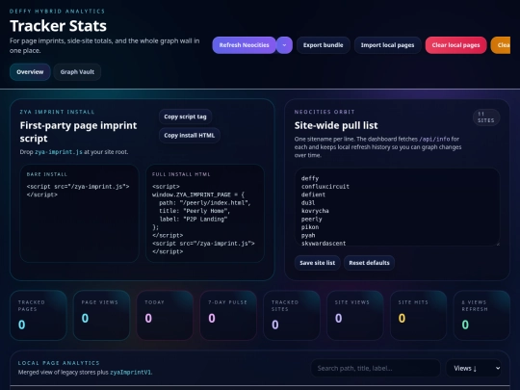Click the Page Views stat card
520x390 pixels.
coord(101,316)
